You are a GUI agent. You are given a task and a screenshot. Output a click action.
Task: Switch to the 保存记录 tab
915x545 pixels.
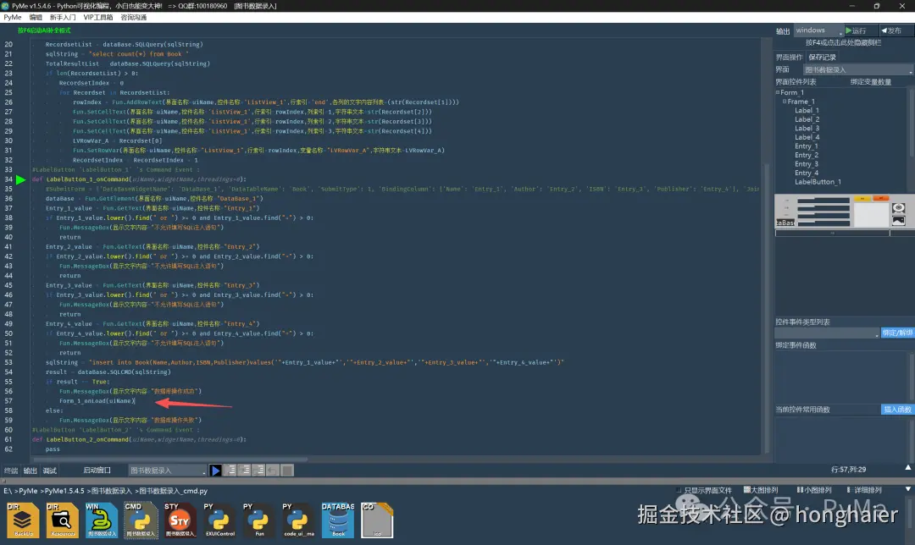[x=822, y=58]
